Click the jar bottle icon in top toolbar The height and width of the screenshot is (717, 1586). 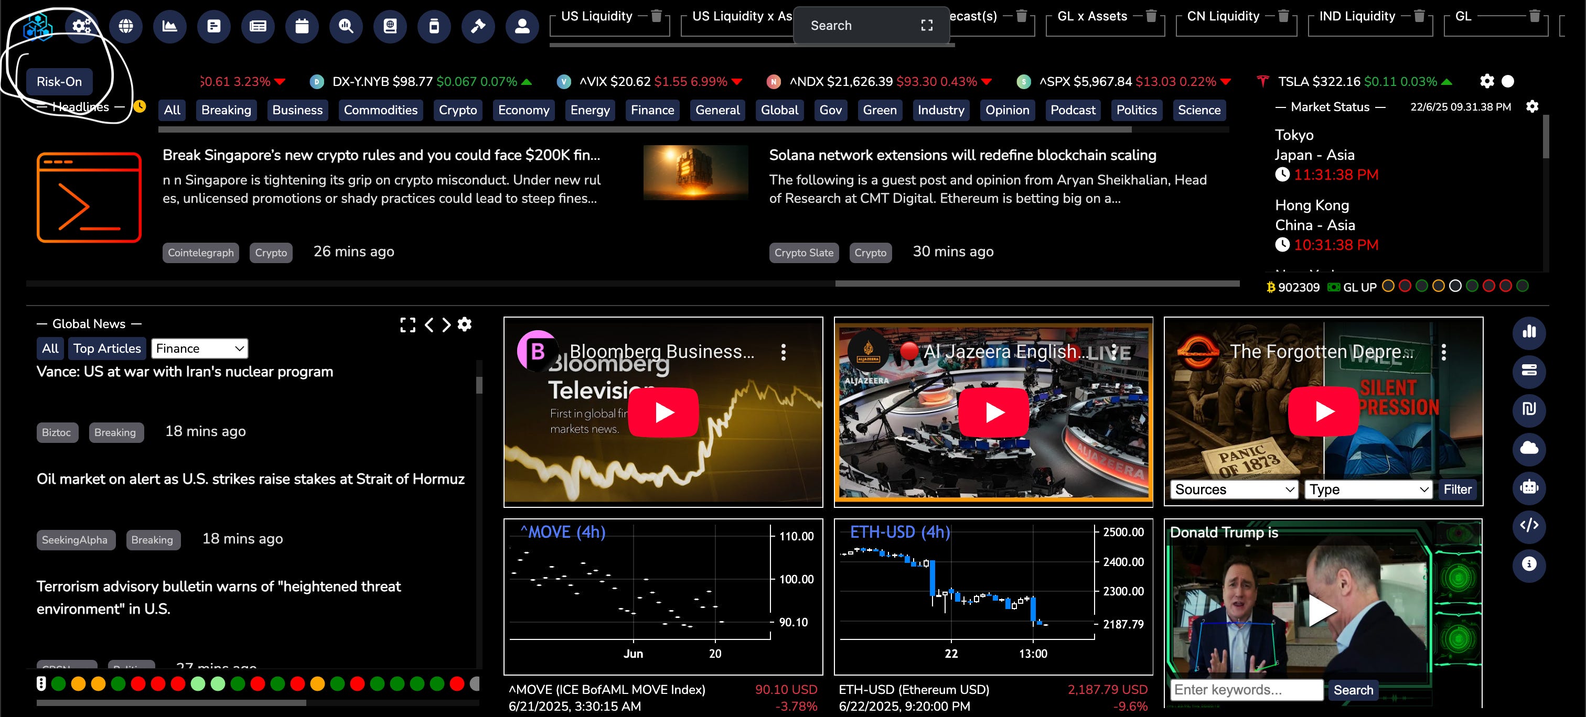tap(434, 26)
